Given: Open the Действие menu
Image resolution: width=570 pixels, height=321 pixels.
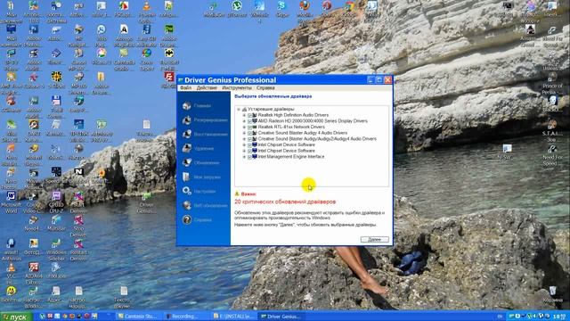Looking at the screenshot, I should [207, 87].
